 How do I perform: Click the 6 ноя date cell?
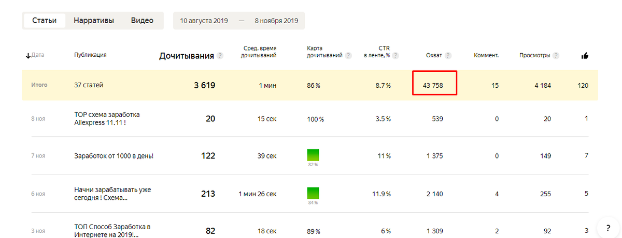click(x=38, y=194)
